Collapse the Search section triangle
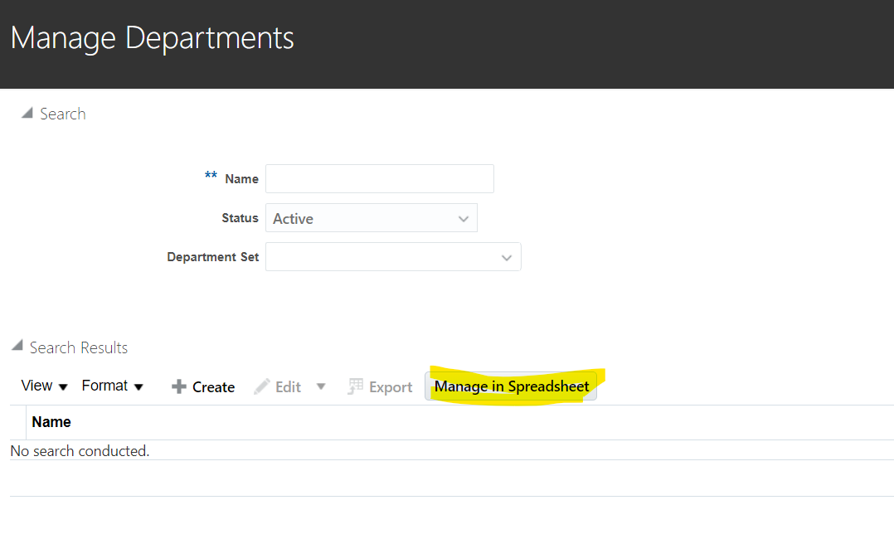 27,113
